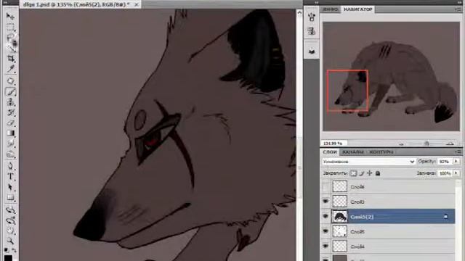Toggle lock position icon
Image resolution: width=465 pixels, height=261 pixels.
(370, 173)
